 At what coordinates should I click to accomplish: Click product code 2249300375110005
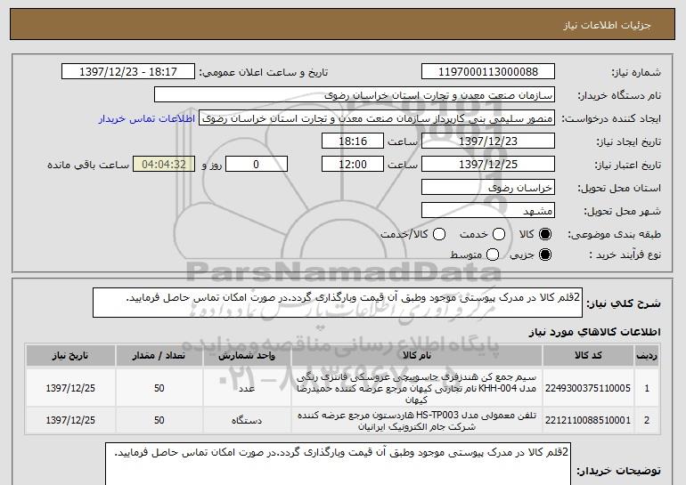[588, 388]
